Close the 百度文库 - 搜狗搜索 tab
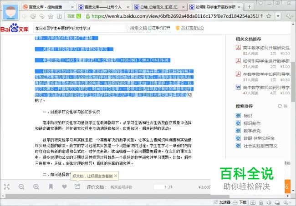 [x=72, y=7]
